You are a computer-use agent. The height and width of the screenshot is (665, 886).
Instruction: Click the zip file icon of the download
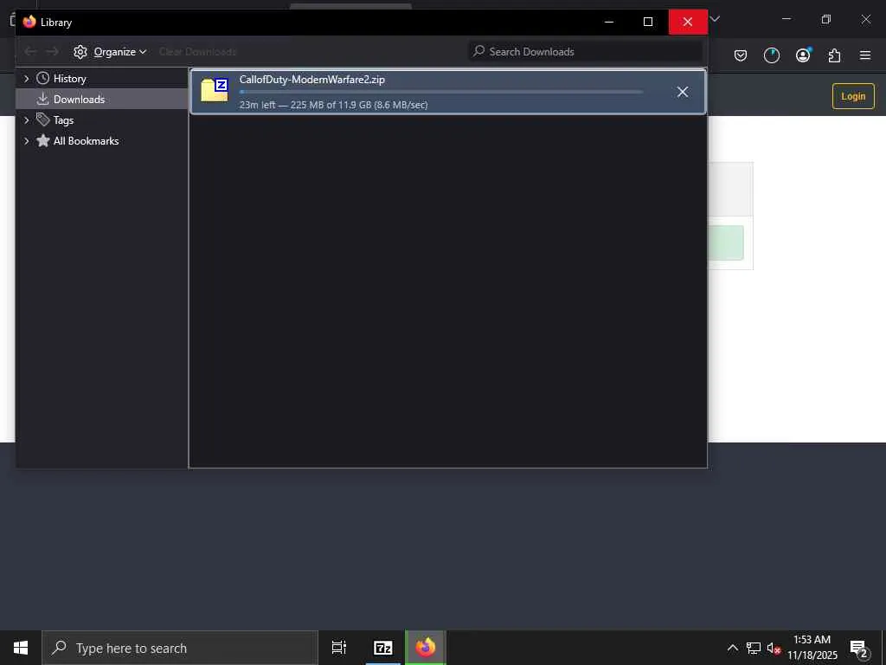click(215, 90)
